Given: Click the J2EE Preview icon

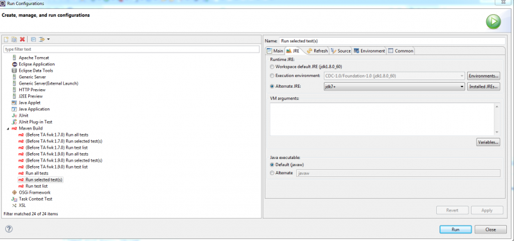Looking at the screenshot, I should coord(14,96).
